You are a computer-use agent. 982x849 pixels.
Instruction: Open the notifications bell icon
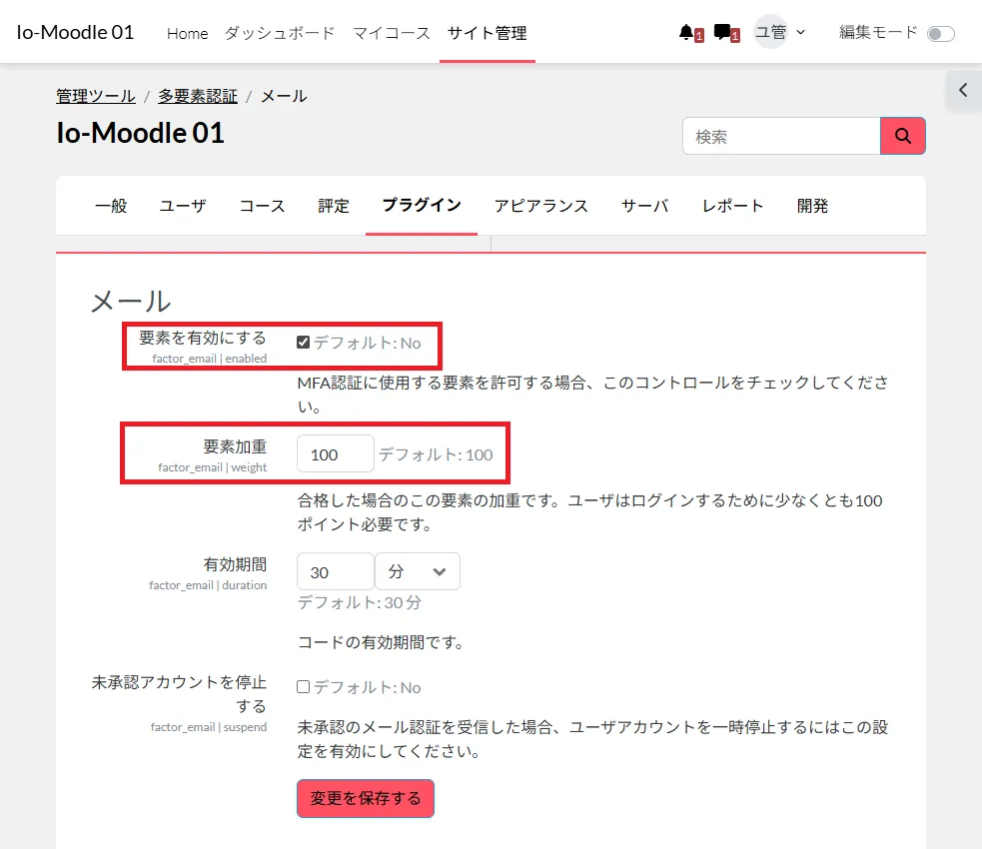pos(686,33)
